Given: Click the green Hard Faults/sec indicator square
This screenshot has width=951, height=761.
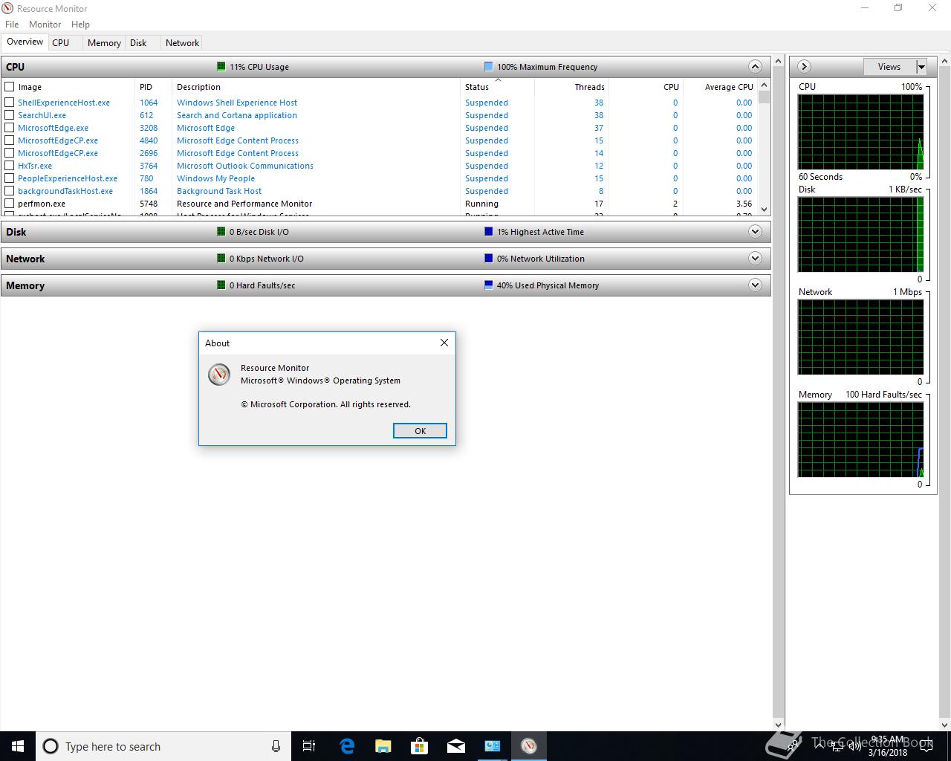Looking at the screenshot, I should [221, 285].
